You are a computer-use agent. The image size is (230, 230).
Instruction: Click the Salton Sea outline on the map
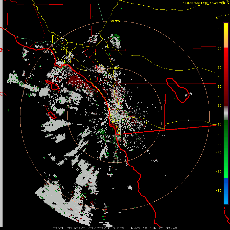177,90
